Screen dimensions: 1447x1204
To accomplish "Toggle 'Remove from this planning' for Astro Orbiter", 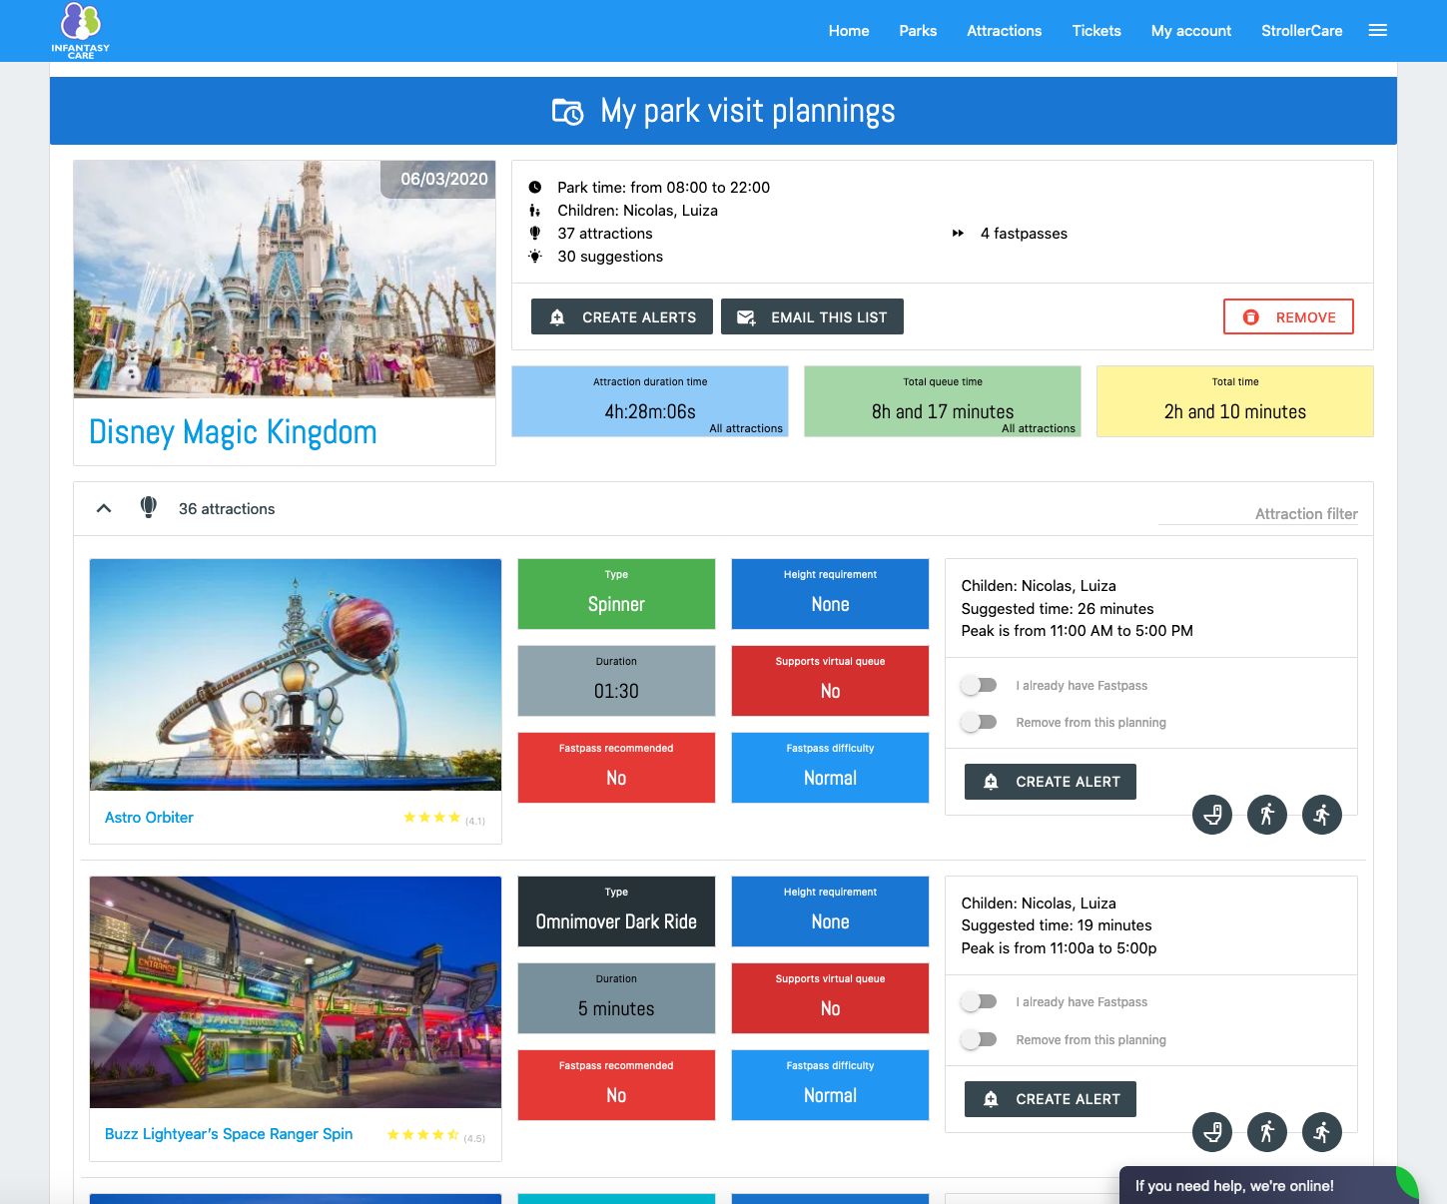I will click(x=979, y=723).
